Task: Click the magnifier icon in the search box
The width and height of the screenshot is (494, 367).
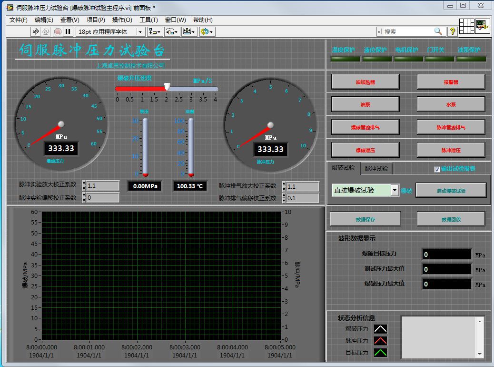Action: (438, 31)
